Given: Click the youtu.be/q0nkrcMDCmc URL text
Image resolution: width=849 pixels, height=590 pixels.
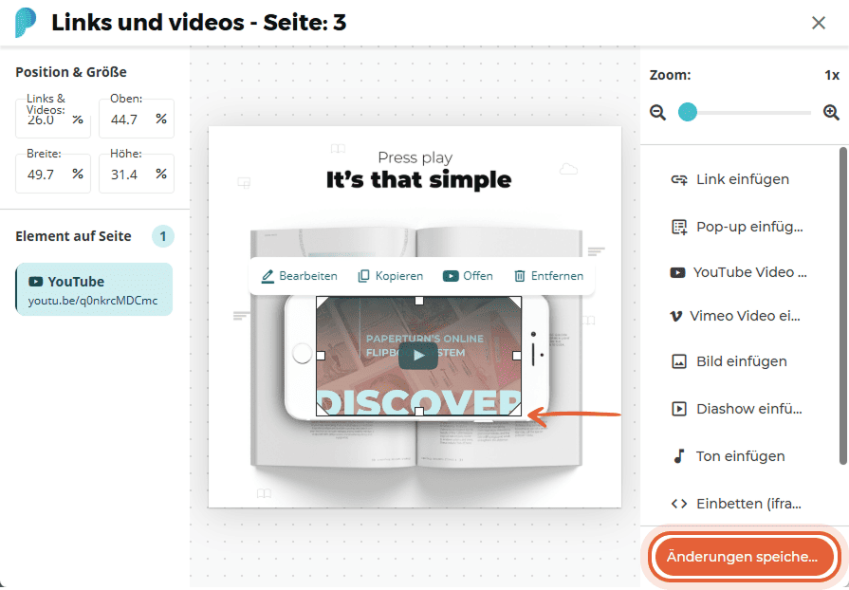Looking at the screenshot, I should pos(93,301).
